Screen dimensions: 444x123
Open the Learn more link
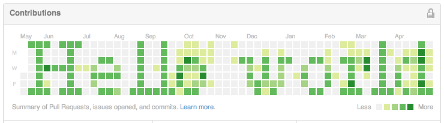(x=197, y=107)
